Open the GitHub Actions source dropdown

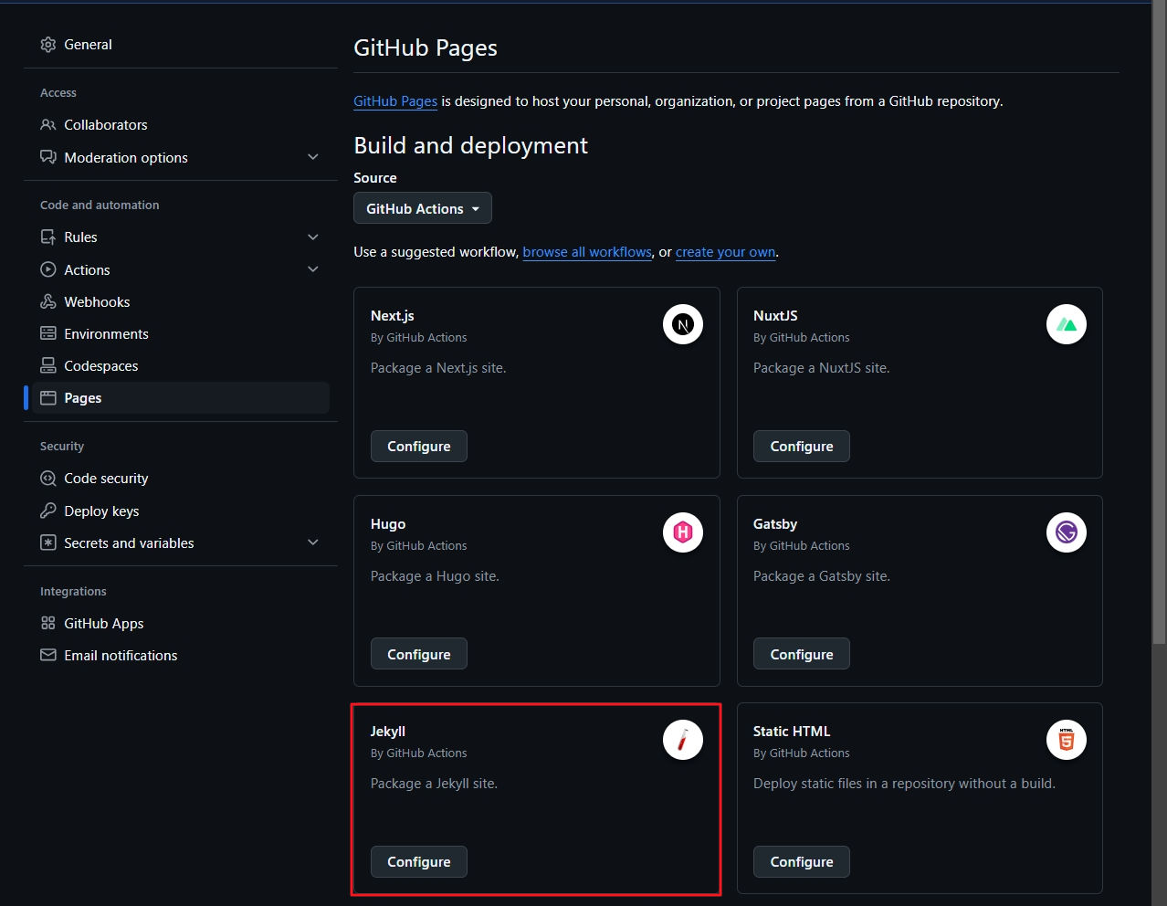point(423,208)
